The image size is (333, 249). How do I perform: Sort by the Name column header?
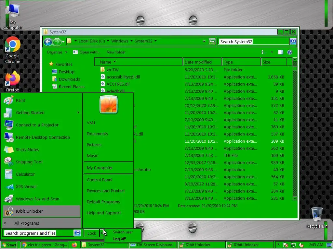point(139,62)
